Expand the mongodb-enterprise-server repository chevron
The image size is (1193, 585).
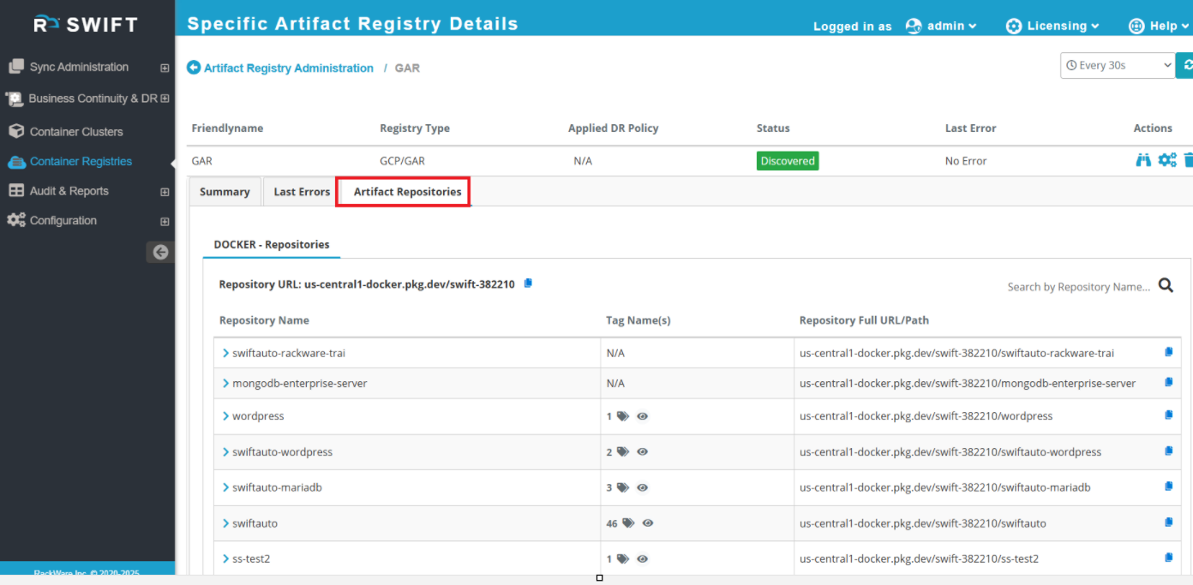click(x=225, y=384)
